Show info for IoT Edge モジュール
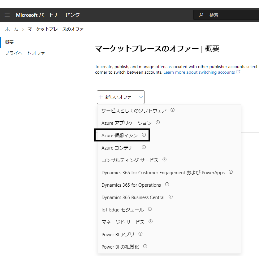 pos(150,209)
